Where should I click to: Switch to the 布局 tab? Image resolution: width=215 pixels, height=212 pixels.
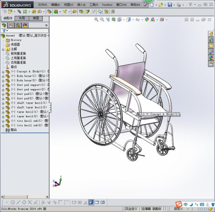pyautogui.click(x=22, y=18)
